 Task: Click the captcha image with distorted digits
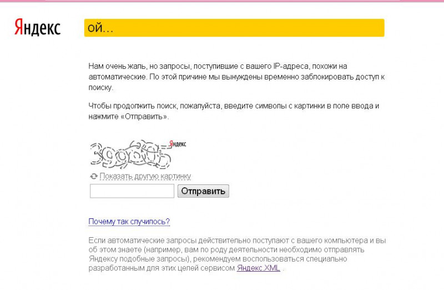(138, 153)
